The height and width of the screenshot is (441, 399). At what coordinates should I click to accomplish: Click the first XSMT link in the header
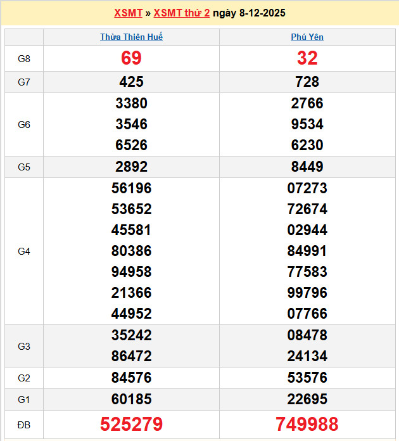129,13
